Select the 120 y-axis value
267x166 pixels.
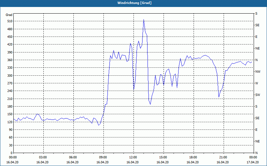point(10,122)
